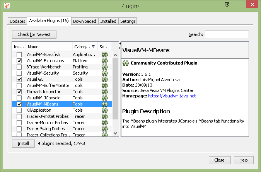Click the community icon in VisualVM-JConsole row

pos(105,98)
